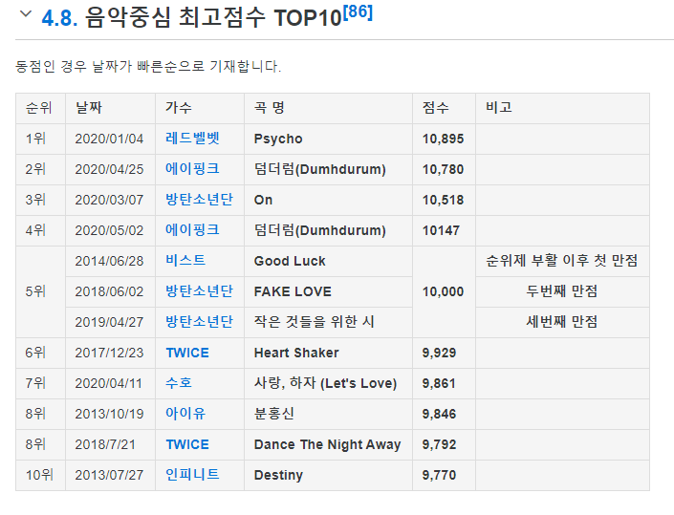
Task: Click the song title On
Action: tap(263, 200)
